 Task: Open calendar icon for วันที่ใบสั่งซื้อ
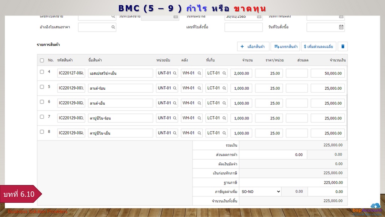click(x=341, y=27)
